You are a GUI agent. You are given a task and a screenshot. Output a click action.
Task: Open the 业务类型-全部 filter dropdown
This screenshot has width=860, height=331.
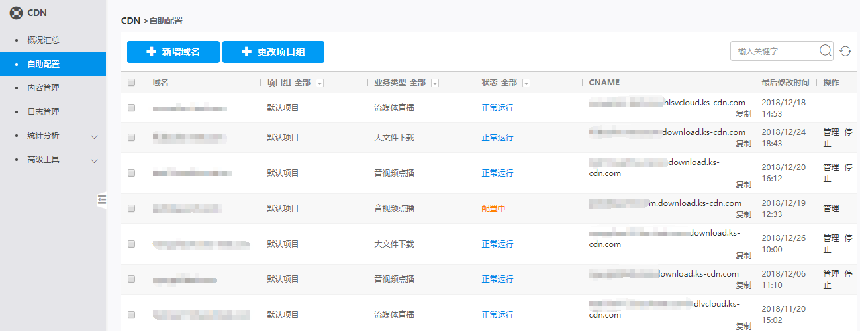tap(435, 83)
